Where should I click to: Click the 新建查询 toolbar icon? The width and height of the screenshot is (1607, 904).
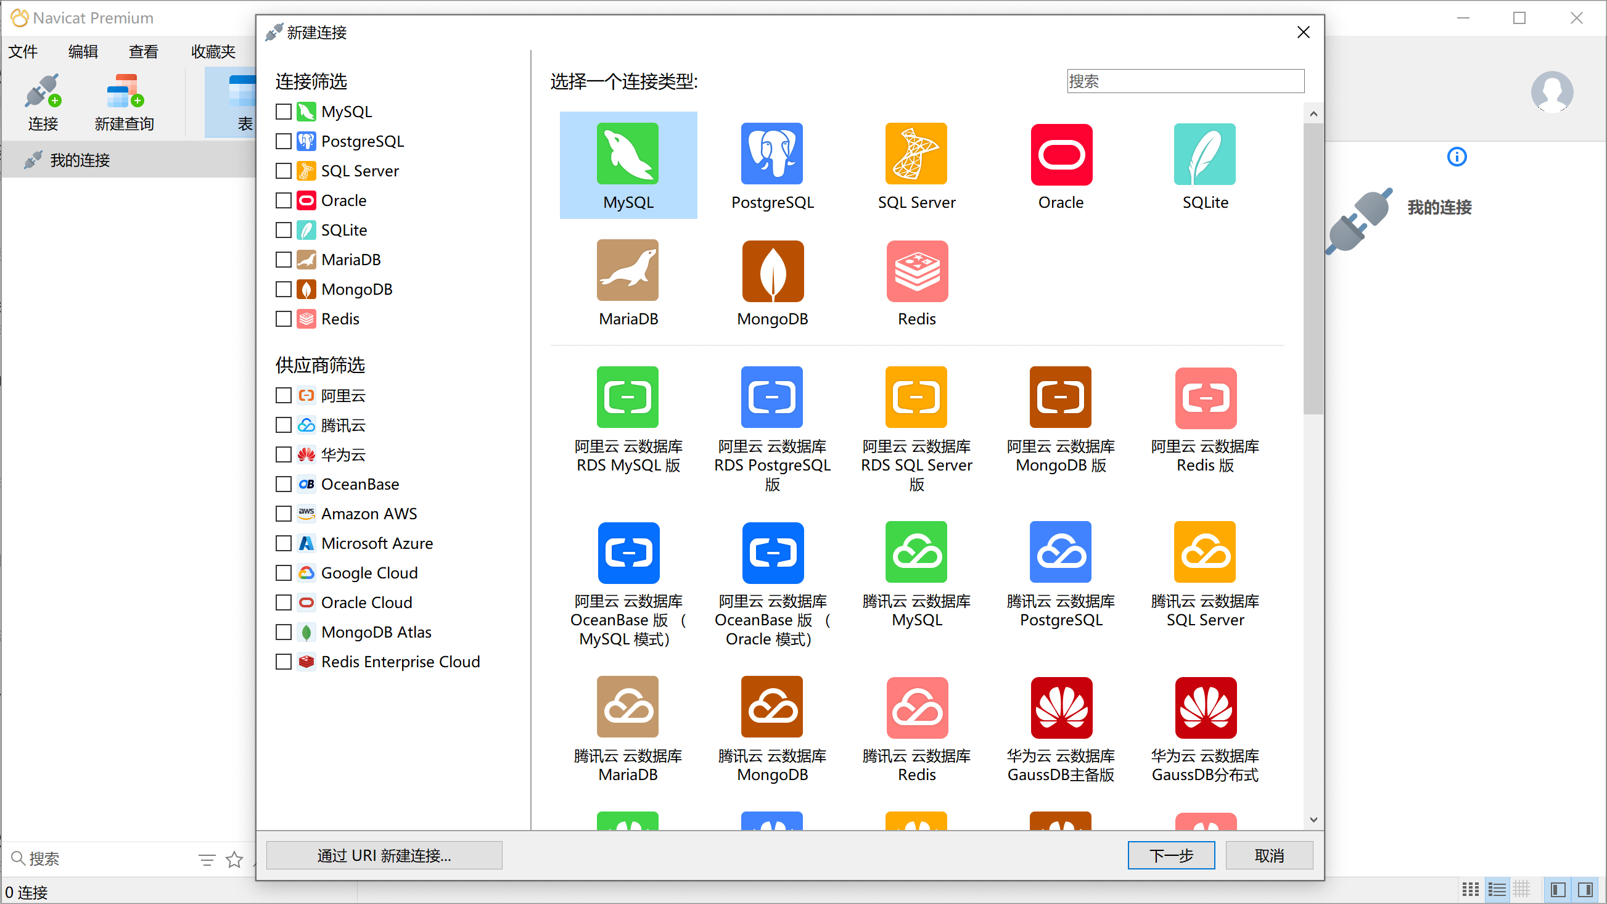(x=124, y=102)
